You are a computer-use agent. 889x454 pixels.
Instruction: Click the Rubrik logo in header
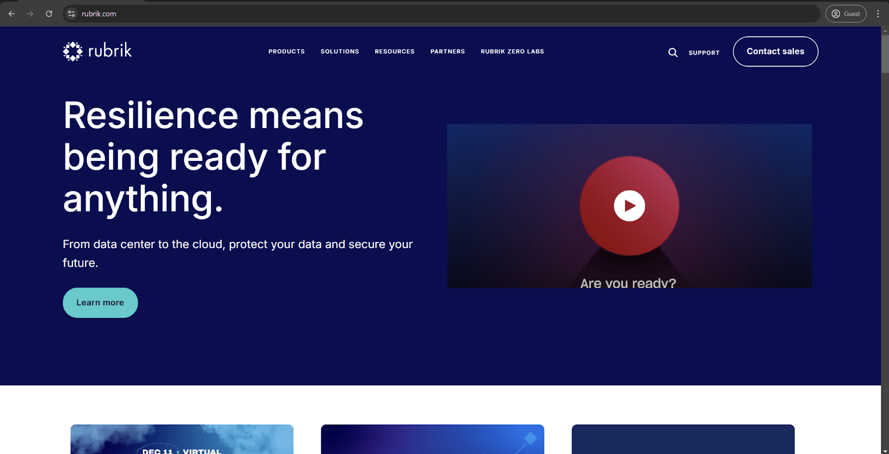click(97, 51)
